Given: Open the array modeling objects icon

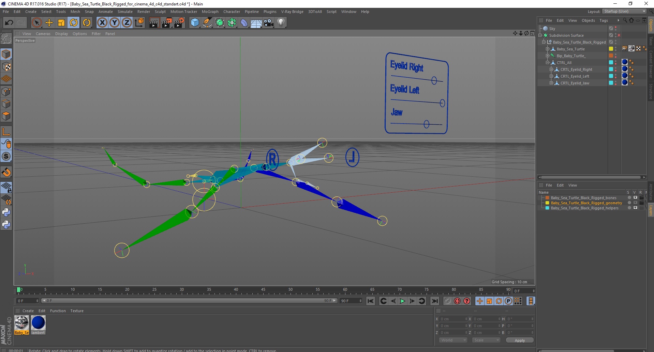Looking at the screenshot, I should pyautogui.click(x=232, y=23).
